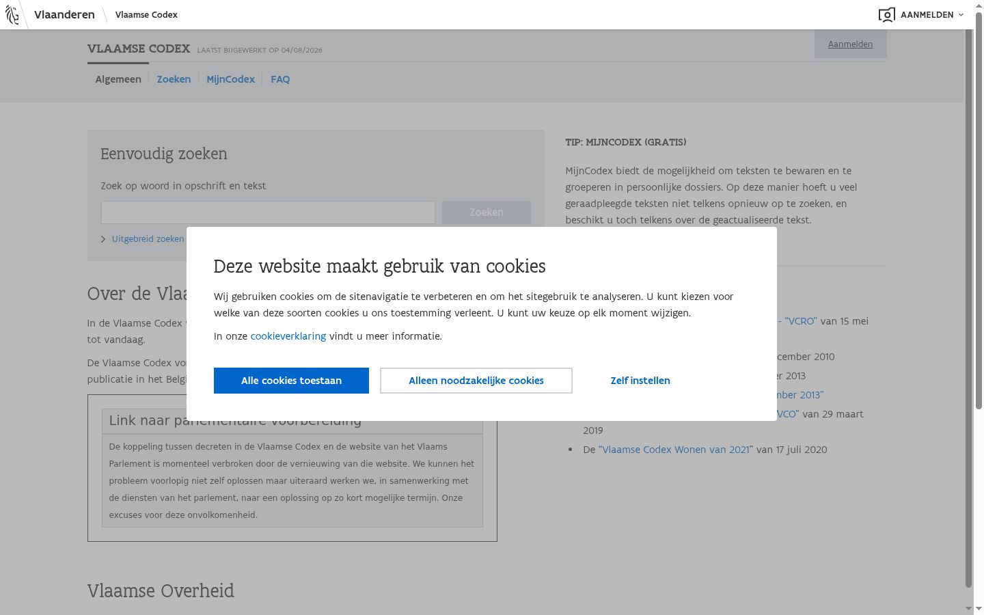Screen dimensions: 984x615
Task: Click Zelf instellen to customize cookies
Action: pyautogui.click(x=640, y=381)
